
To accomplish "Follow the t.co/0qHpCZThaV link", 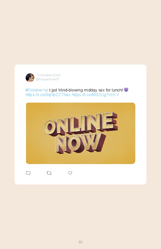I will [48, 95].
